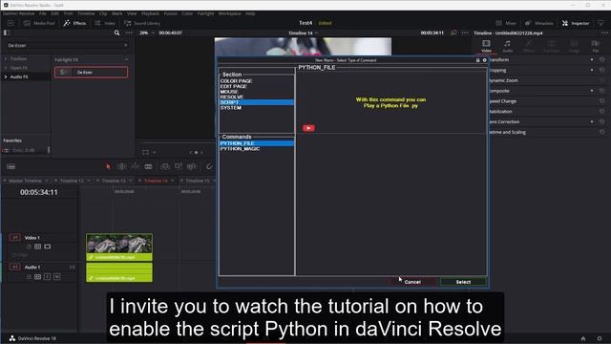Click the panel layout icon above effects search
The width and height of the screenshot is (611, 344).
(7, 33)
